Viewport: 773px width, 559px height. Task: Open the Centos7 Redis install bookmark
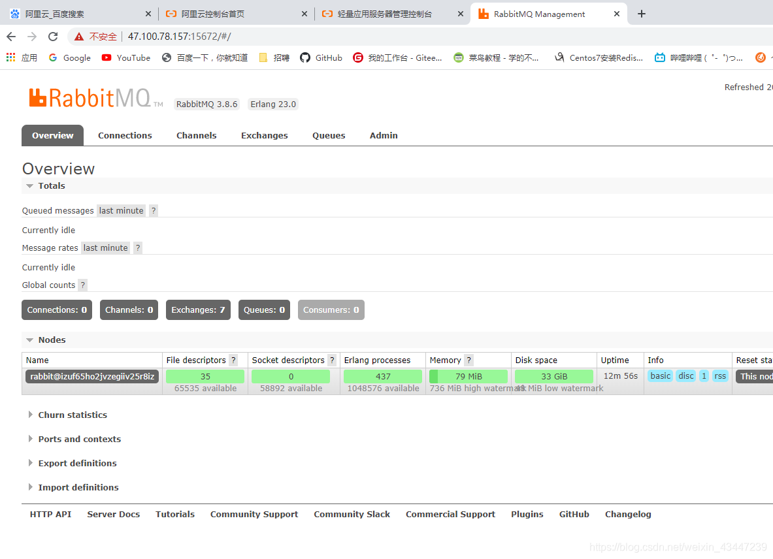coord(599,57)
